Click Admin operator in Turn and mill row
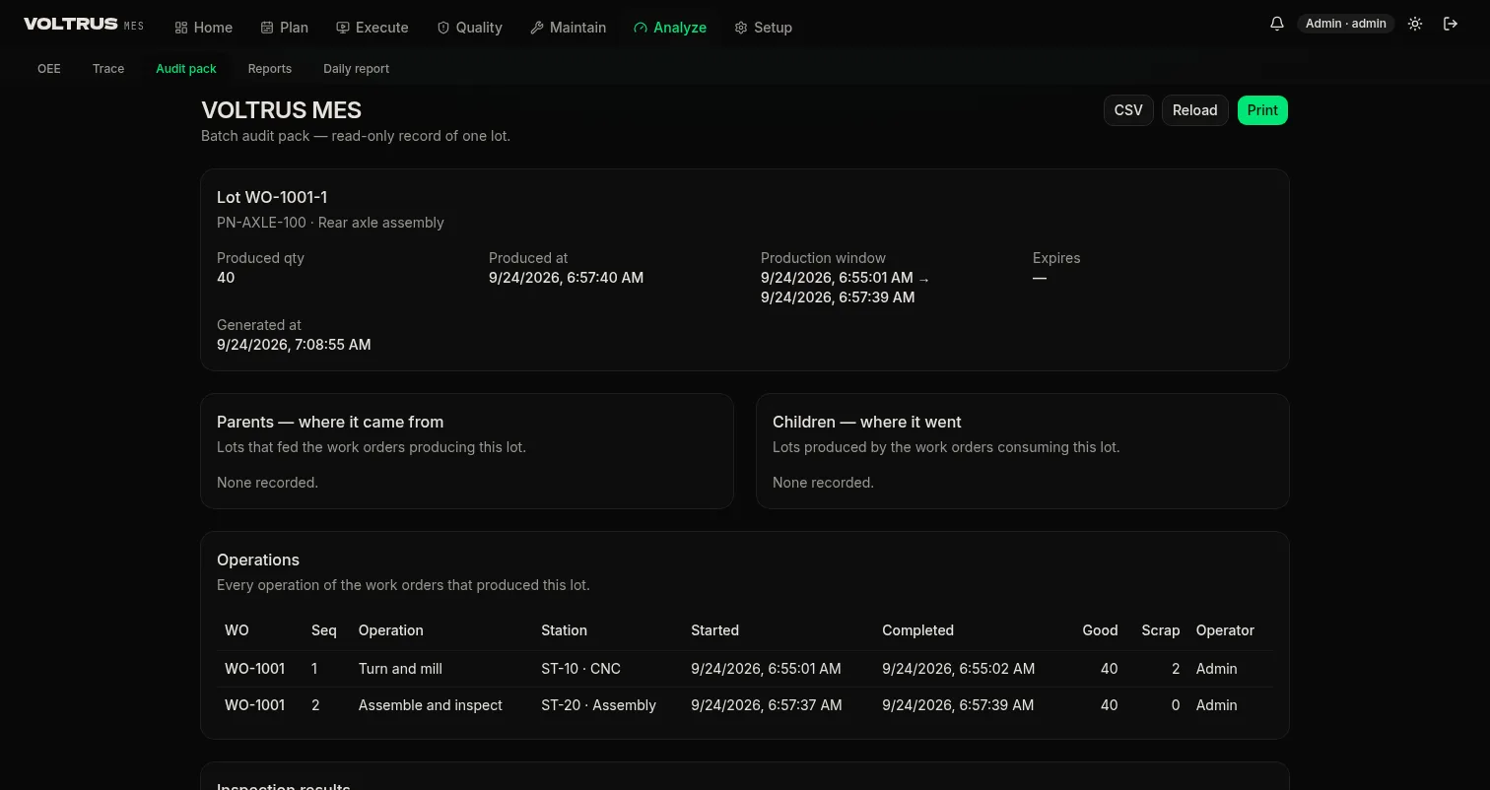 tap(1216, 669)
